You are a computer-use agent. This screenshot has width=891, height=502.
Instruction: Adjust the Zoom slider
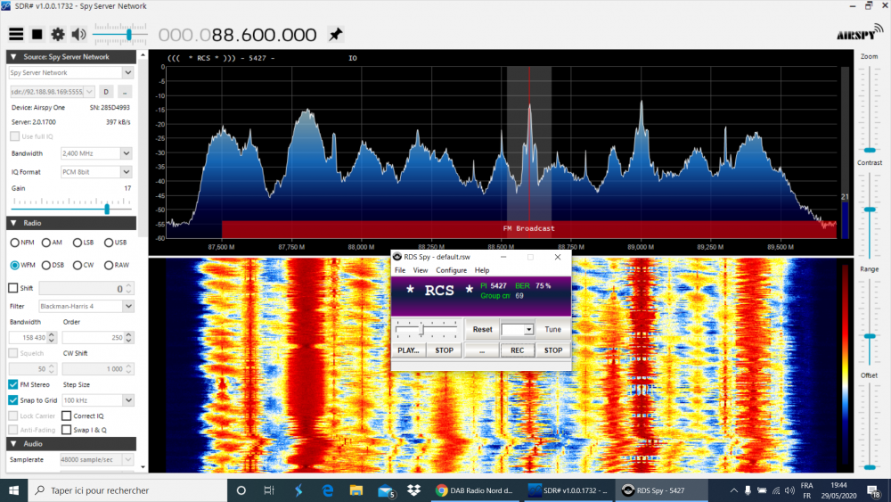click(x=870, y=150)
